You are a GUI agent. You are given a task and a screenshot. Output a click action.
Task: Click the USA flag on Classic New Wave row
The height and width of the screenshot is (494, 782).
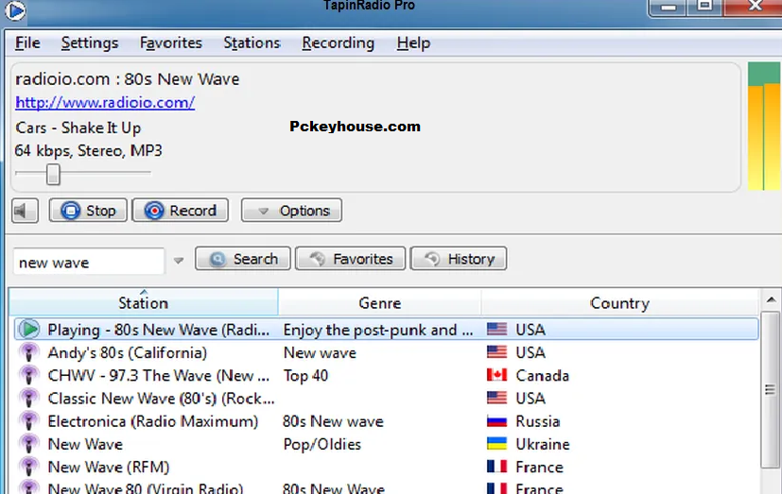coord(496,398)
